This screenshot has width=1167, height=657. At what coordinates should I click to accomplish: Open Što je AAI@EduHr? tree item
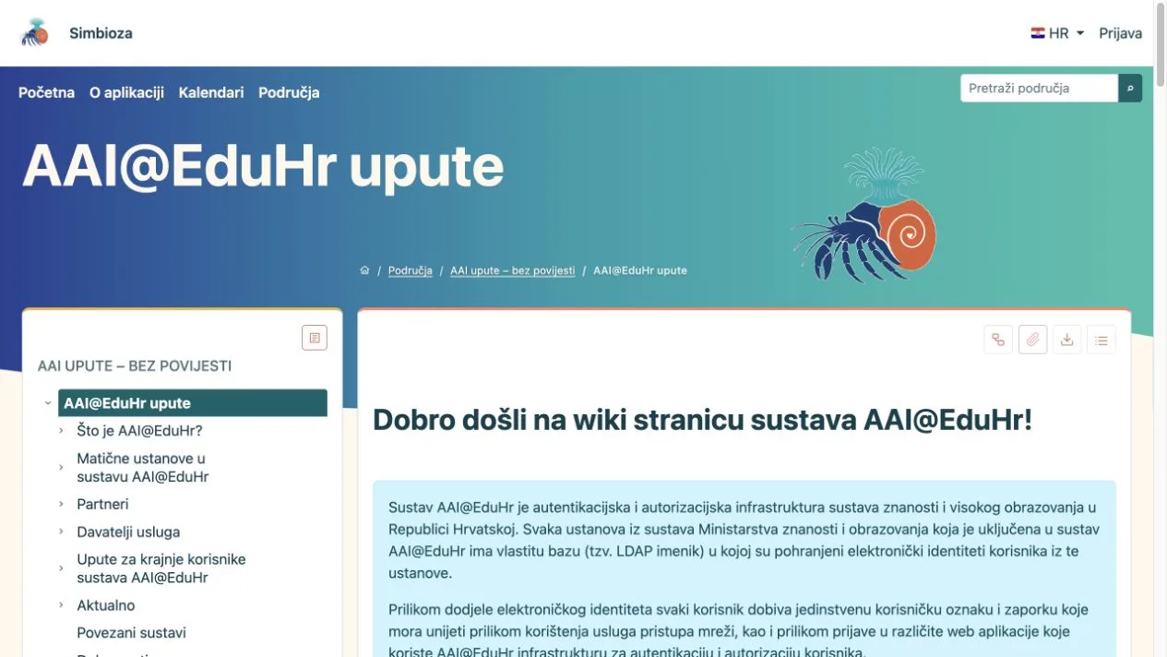139,431
